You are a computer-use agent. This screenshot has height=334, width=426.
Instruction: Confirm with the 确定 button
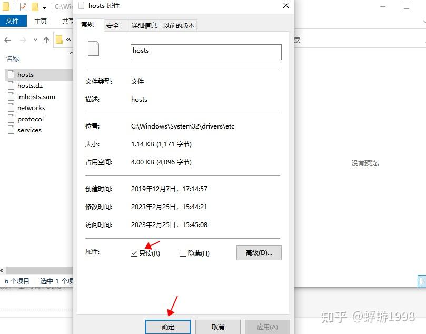tap(168, 327)
